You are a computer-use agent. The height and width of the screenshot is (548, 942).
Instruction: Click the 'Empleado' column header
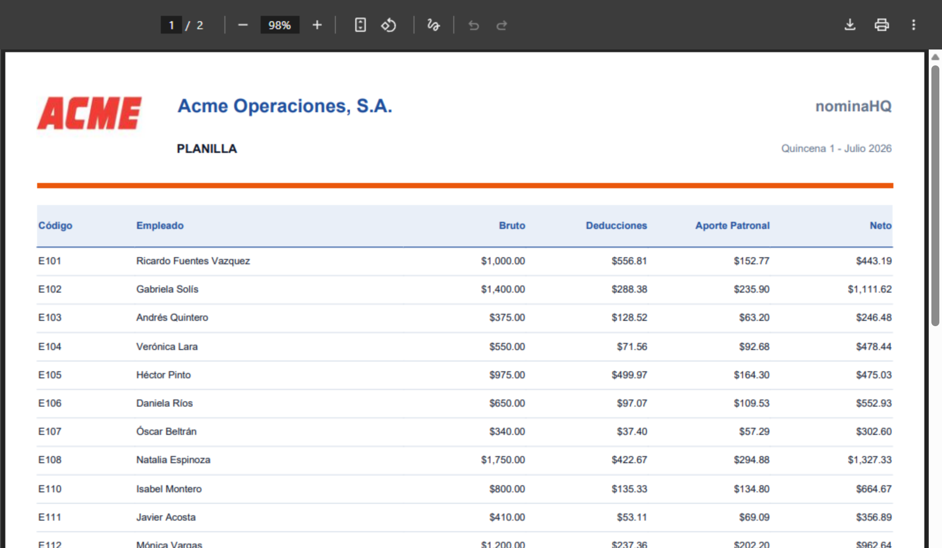tap(160, 225)
